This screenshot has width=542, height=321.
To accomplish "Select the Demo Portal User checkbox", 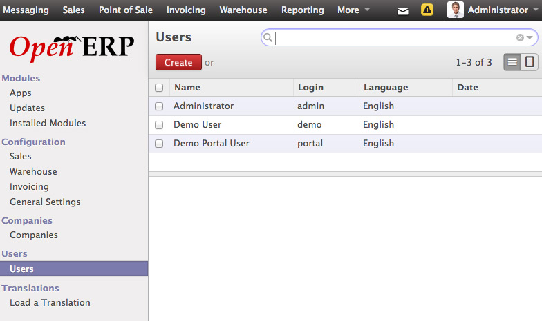I will click(x=160, y=144).
